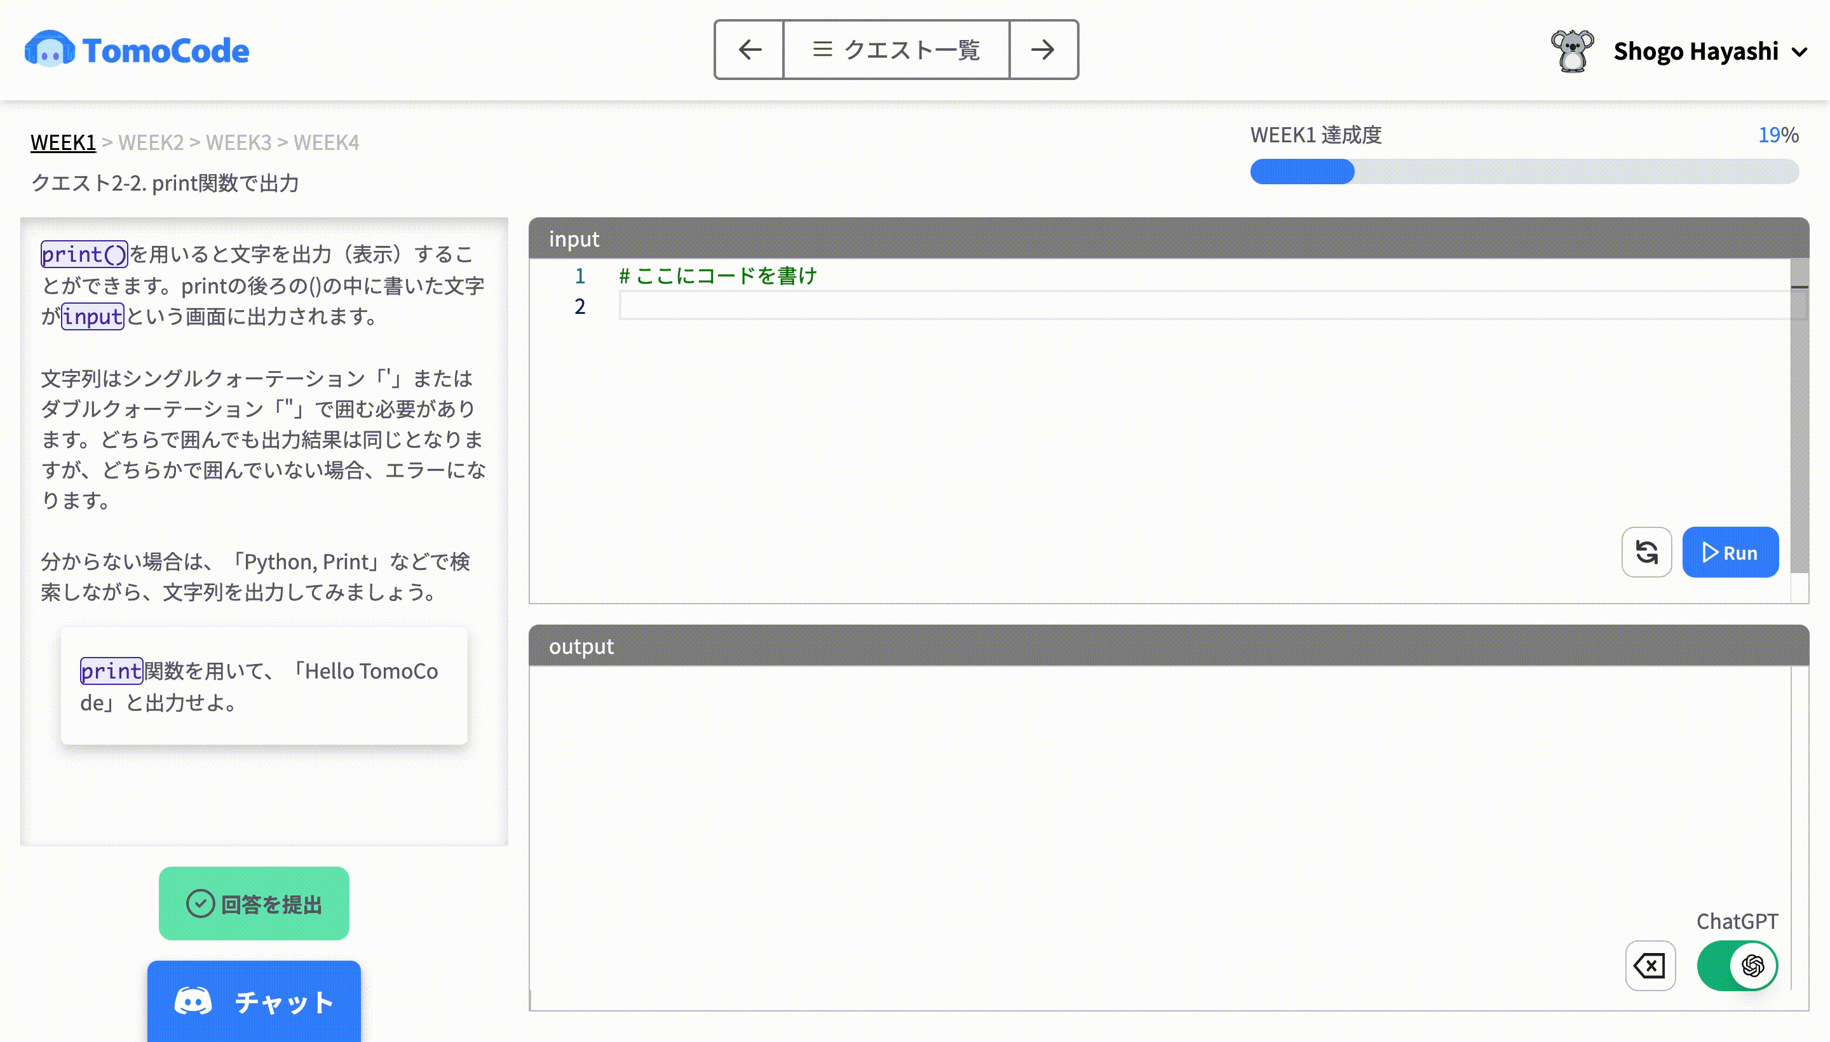This screenshot has height=1042, width=1830.
Task: Select the WEEK1 breadcrumb link
Action: click(63, 142)
